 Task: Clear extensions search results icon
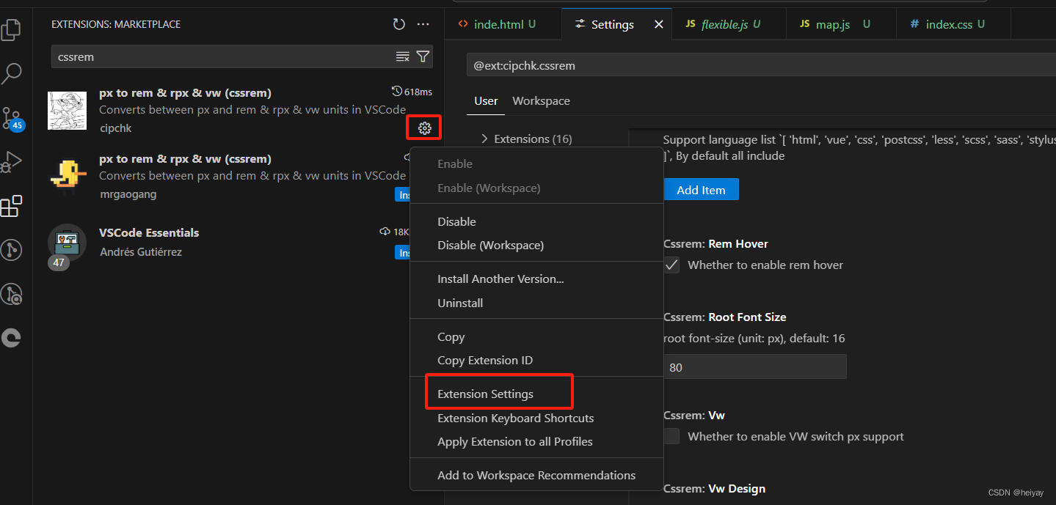(x=402, y=56)
